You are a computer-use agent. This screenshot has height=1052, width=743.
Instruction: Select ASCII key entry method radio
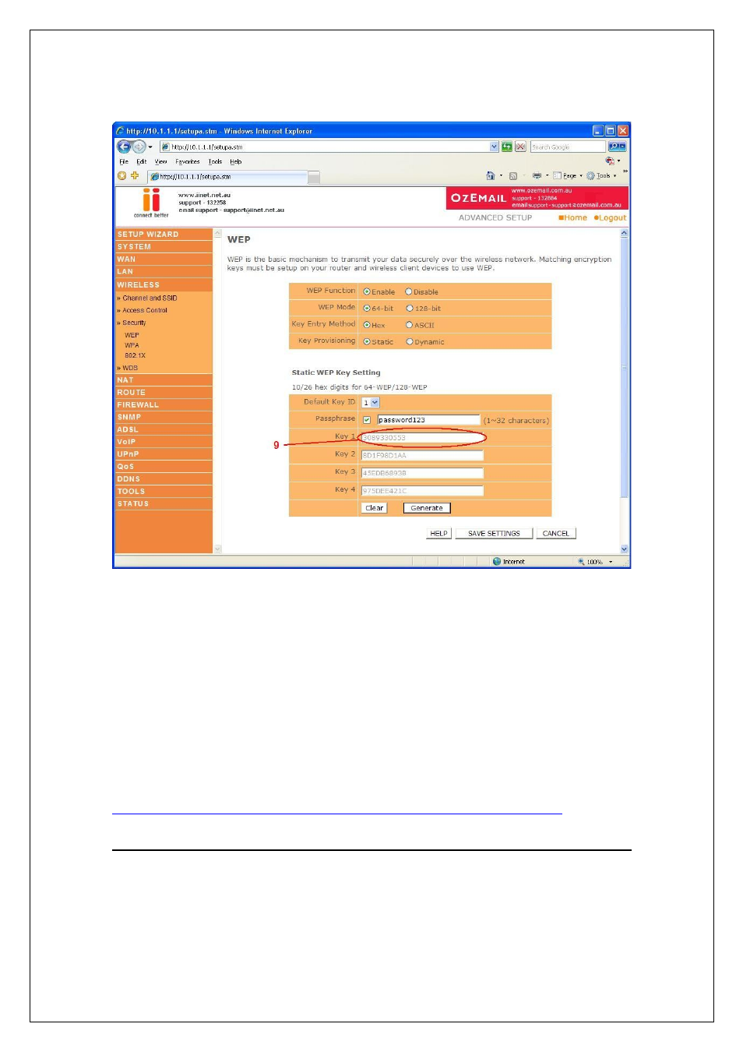pos(409,325)
